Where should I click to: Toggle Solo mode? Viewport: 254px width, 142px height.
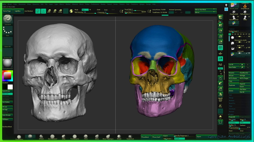(x=220, y=117)
